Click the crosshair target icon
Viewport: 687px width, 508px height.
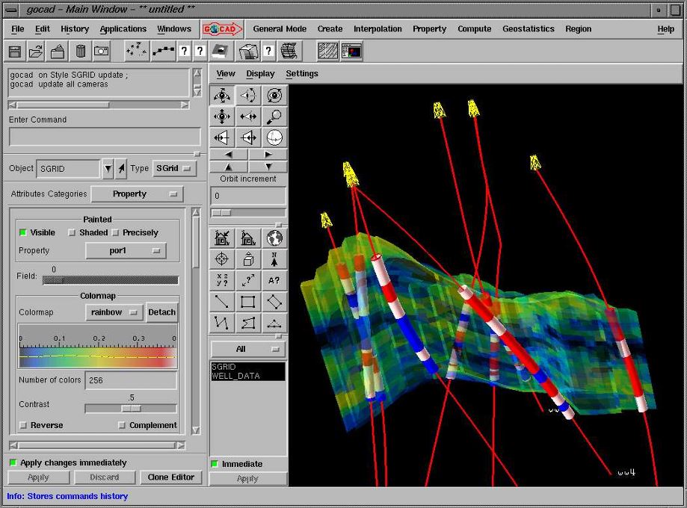pyautogui.click(x=222, y=259)
